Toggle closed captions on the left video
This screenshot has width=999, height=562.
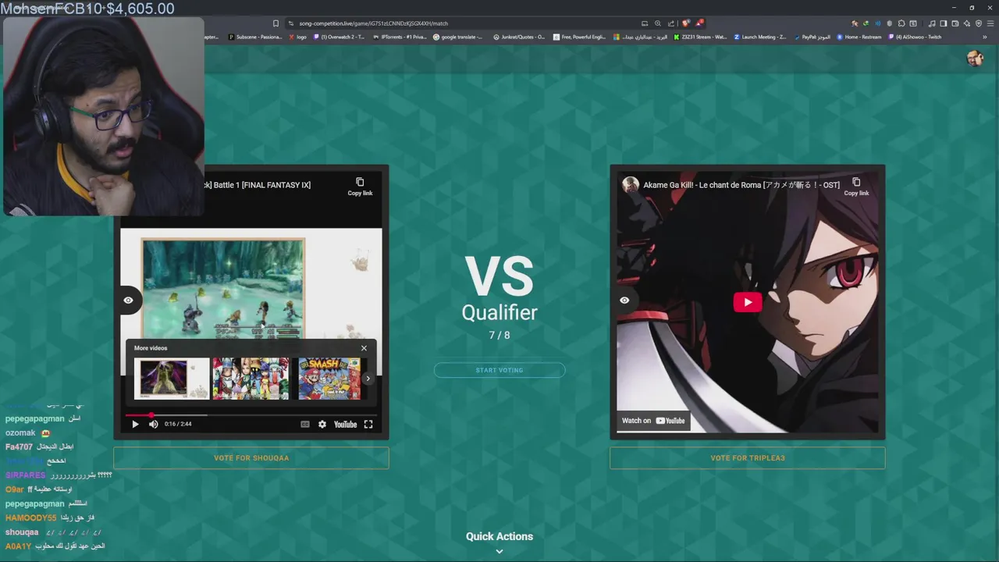305,425
